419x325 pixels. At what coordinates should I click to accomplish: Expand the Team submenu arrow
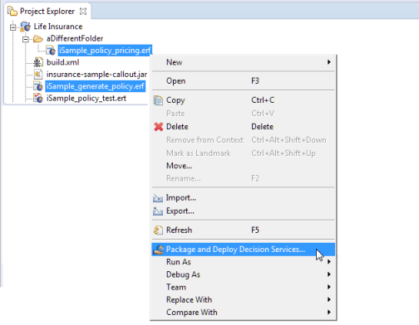pyautogui.click(x=329, y=287)
